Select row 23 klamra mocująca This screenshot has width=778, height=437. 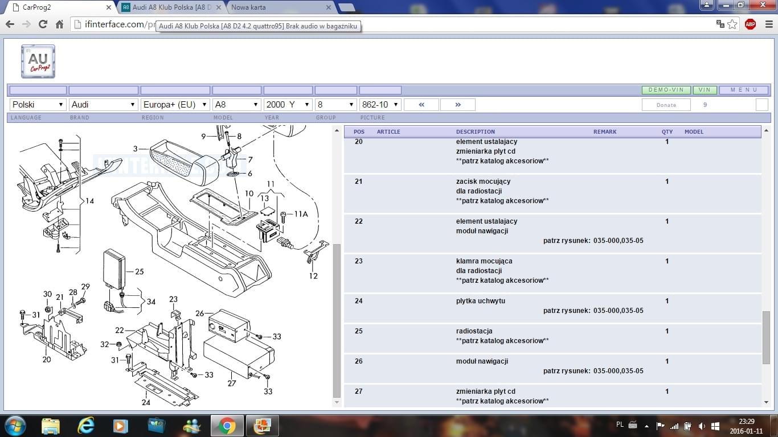552,274
